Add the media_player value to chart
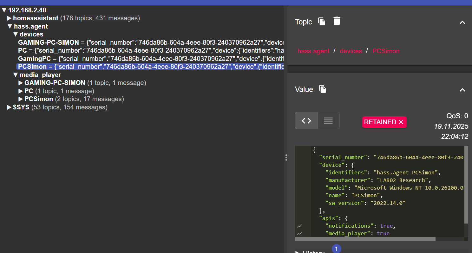This screenshot has width=472, height=253. click(299, 234)
